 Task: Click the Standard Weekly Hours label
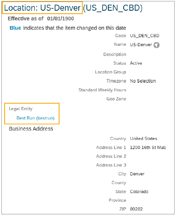[x=102, y=90]
